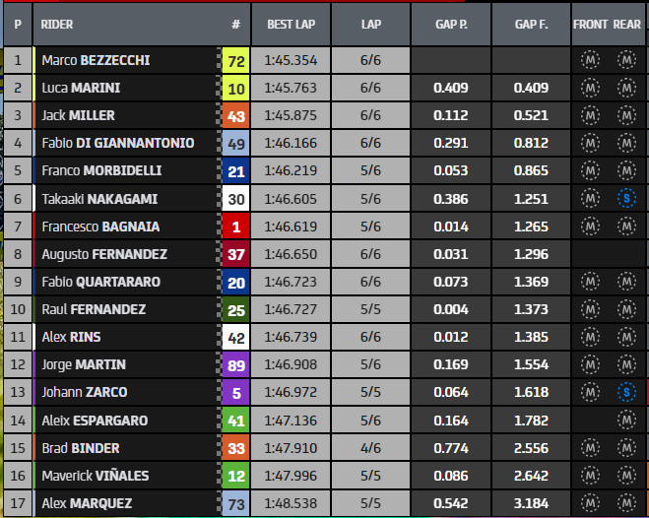Open rider Jorge MARTIN's name
Screen dimensions: 649x518
[84, 364]
